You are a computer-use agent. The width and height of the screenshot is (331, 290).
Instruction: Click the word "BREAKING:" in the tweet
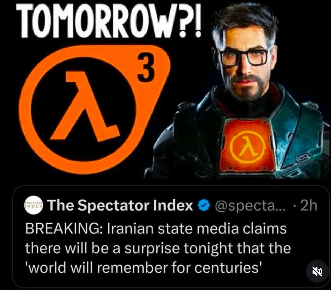coord(64,229)
